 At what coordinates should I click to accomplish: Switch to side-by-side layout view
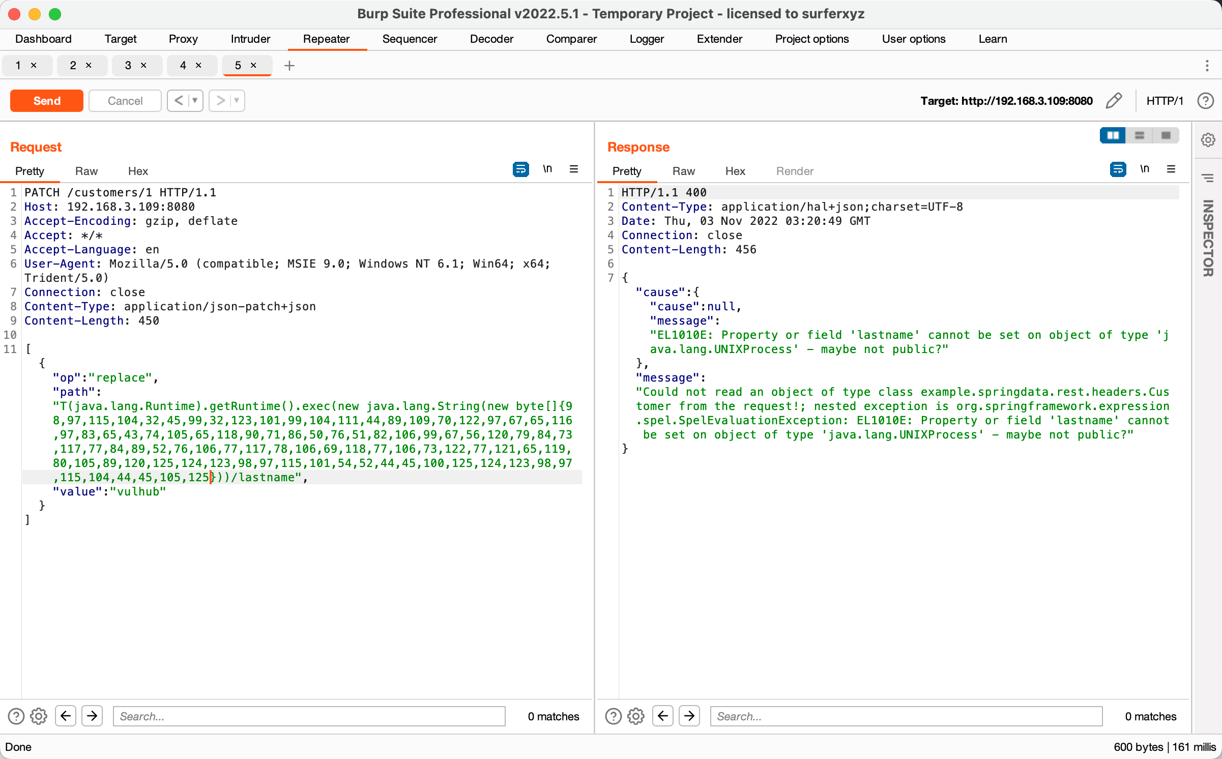click(x=1113, y=135)
